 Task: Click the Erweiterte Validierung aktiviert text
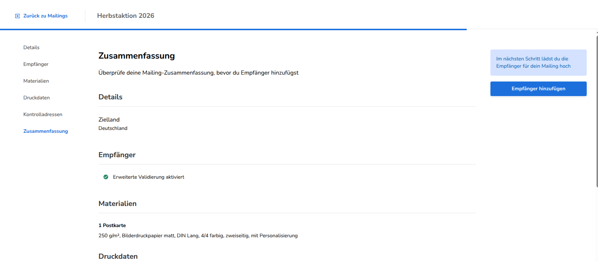[149, 177]
